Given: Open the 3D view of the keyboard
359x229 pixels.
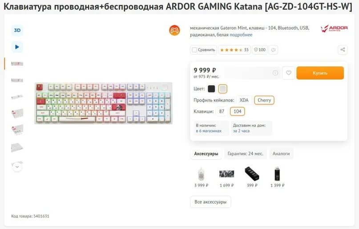Looking at the screenshot, I should click(17, 30).
